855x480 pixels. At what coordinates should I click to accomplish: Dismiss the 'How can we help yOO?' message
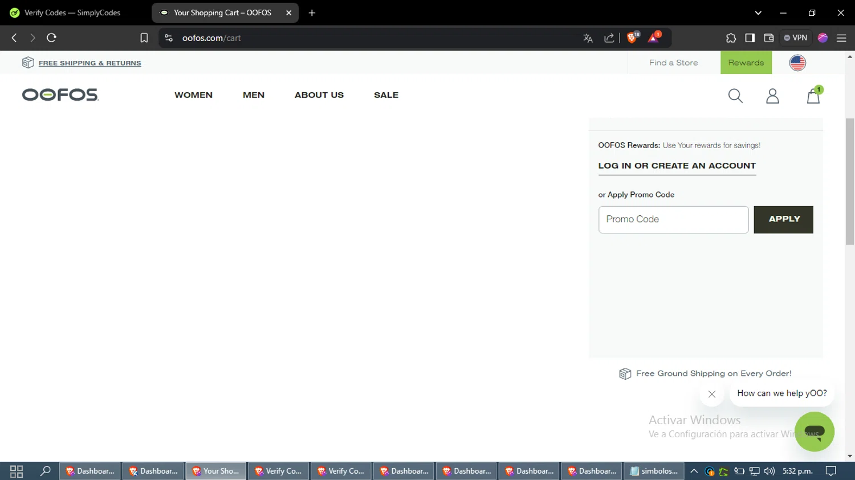[712, 394]
